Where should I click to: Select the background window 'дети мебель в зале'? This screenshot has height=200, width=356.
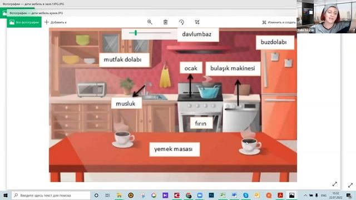click(33, 4)
